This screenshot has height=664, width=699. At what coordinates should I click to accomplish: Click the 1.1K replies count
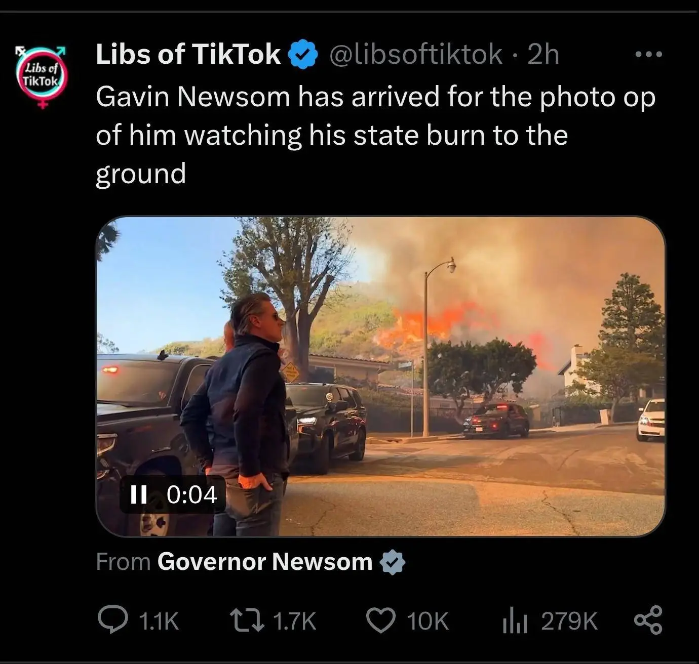(159, 621)
